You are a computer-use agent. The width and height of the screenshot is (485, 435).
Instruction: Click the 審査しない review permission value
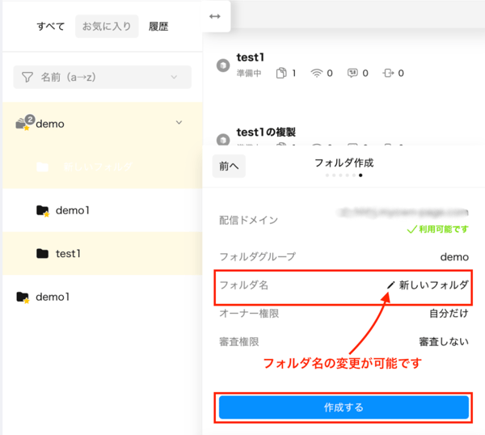coord(443,342)
